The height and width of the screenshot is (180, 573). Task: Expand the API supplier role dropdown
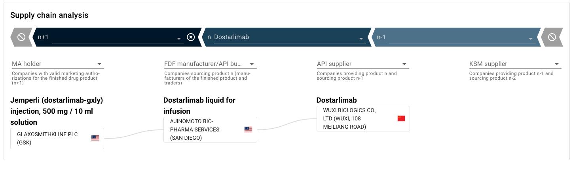(x=404, y=64)
